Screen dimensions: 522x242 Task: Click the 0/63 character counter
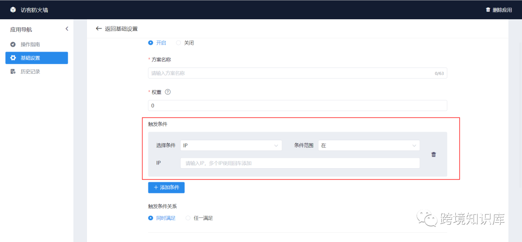pos(439,73)
